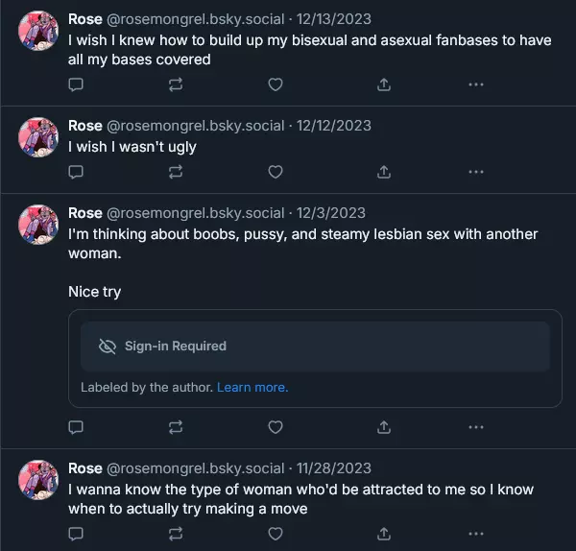The height and width of the screenshot is (551, 576).
Task: Like the "I wish I wasn't ugly" post
Action: click(276, 172)
